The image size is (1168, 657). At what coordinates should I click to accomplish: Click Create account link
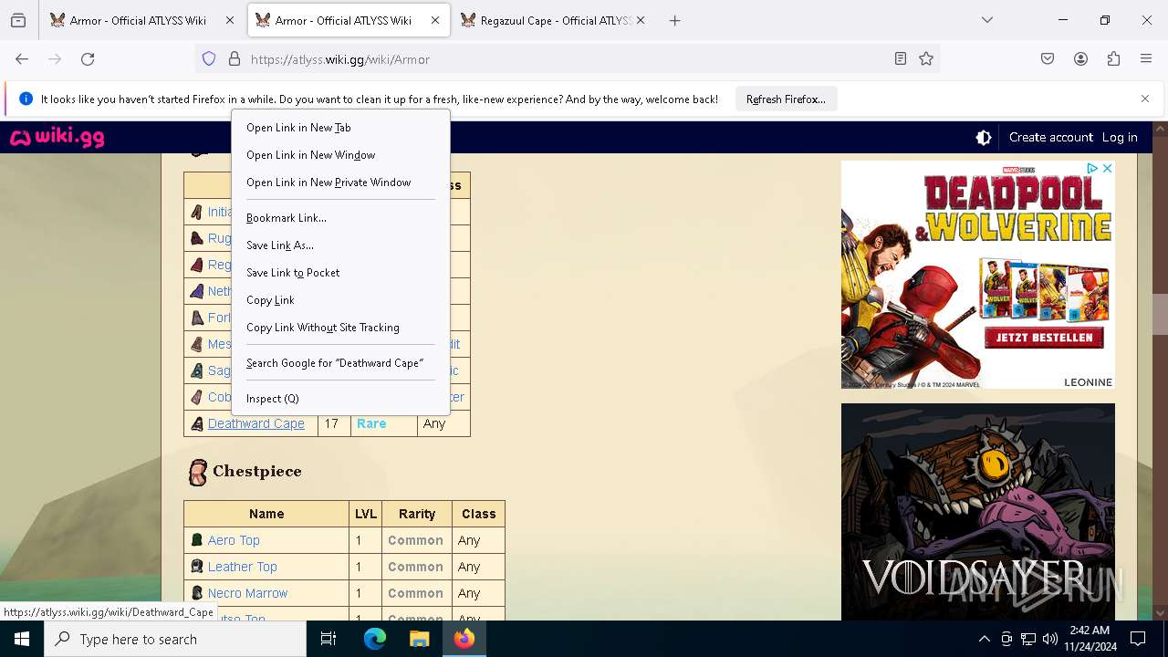click(1050, 137)
